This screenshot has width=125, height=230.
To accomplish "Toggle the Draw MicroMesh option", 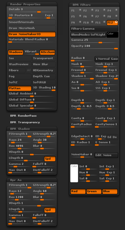I will tap(32, 28).
